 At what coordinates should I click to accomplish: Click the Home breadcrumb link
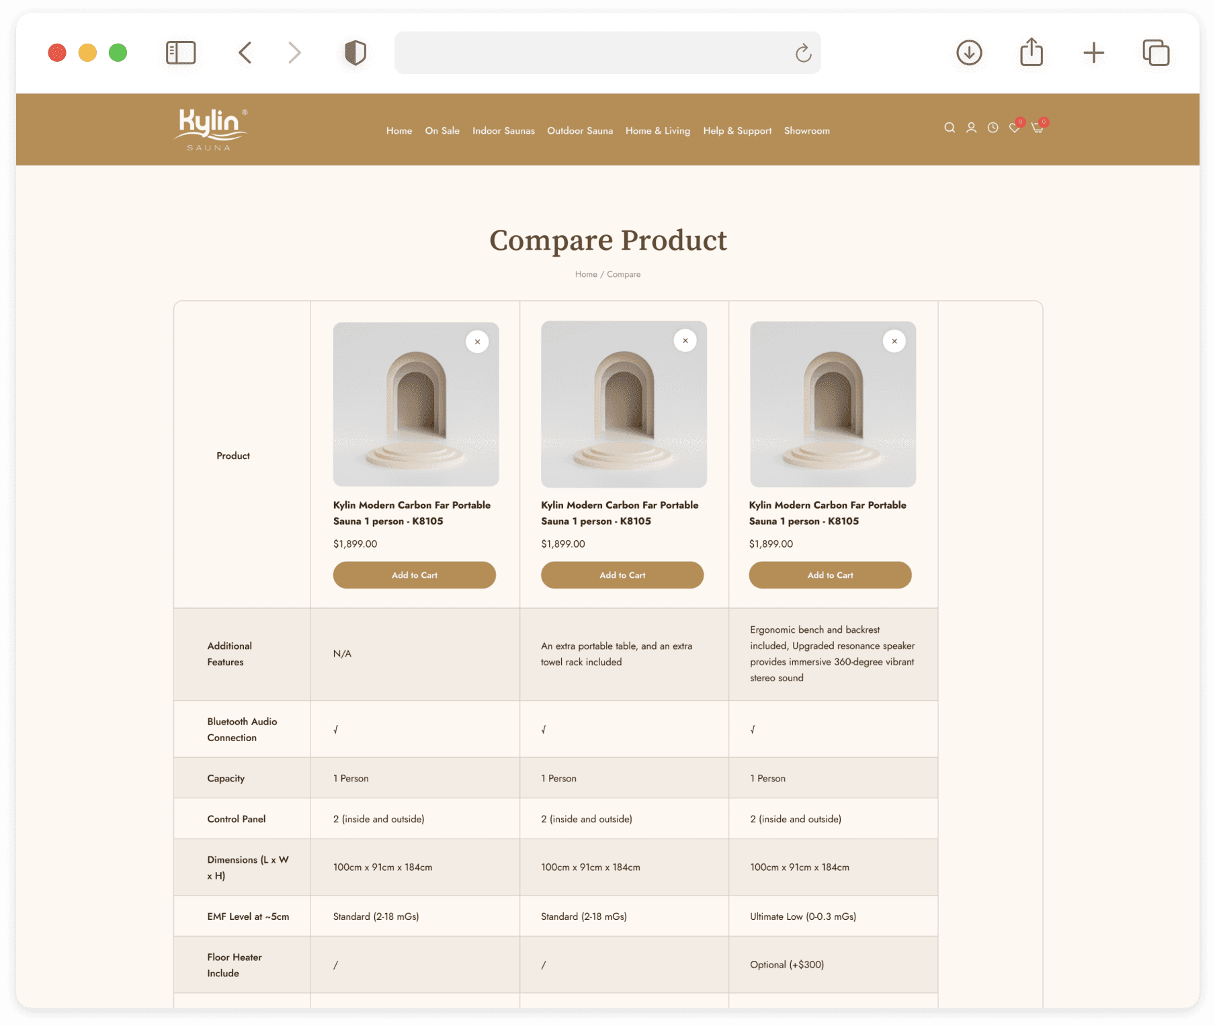click(586, 274)
